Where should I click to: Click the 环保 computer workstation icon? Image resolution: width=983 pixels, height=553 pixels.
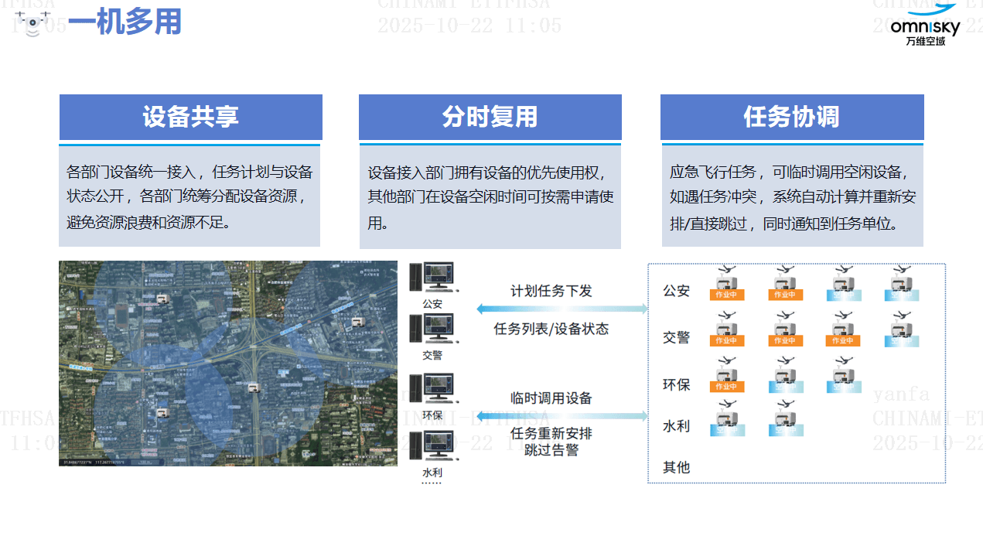[x=432, y=388]
